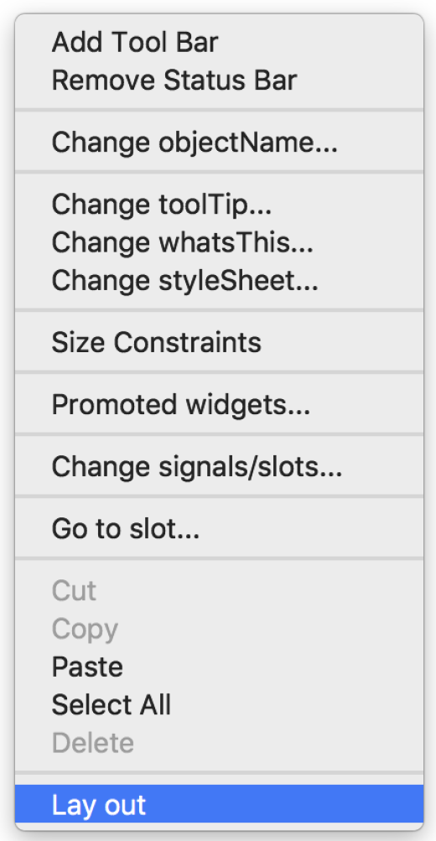The height and width of the screenshot is (841, 436).
Task: Click the dimmed Delete item
Action: click(x=219, y=744)
